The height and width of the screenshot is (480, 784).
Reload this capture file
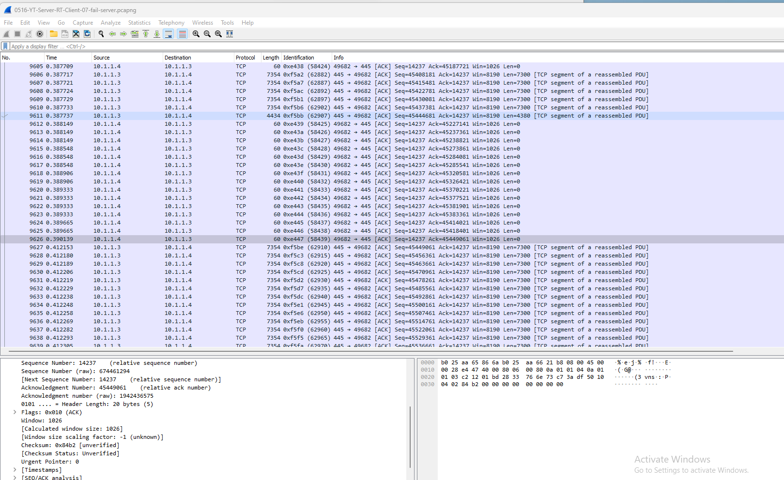[x=87, y=34]
